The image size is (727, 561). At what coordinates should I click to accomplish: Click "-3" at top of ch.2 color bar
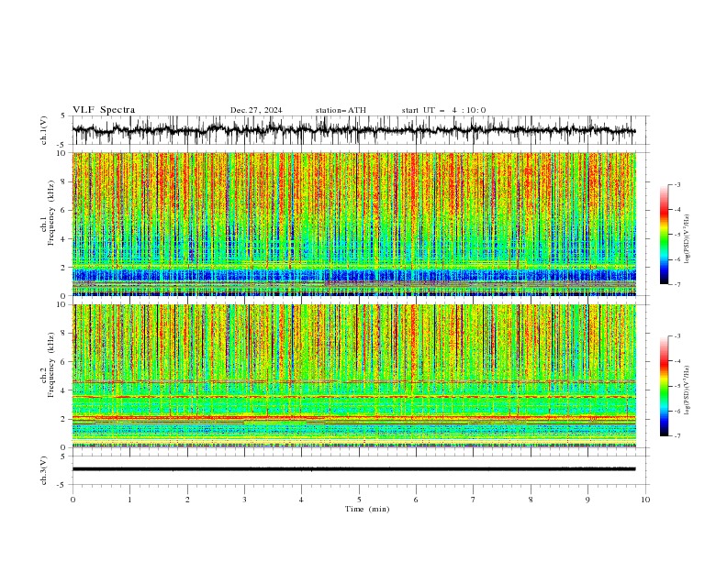pos(677,336)
